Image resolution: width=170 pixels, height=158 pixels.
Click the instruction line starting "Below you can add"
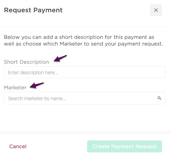(x=79, y=37)
